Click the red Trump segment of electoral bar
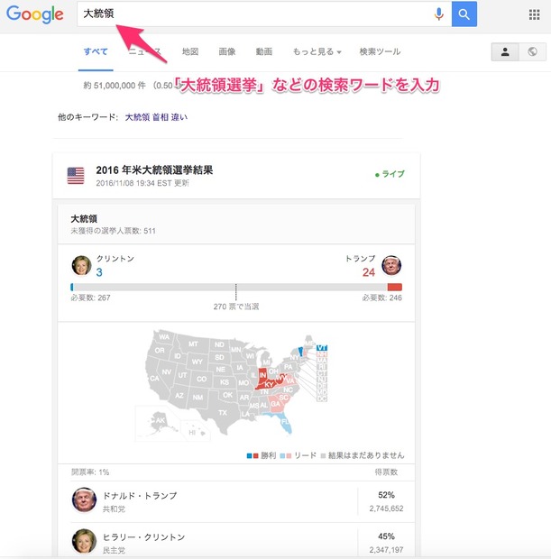Viewport: 551px width, 559px height. (394, 287)
